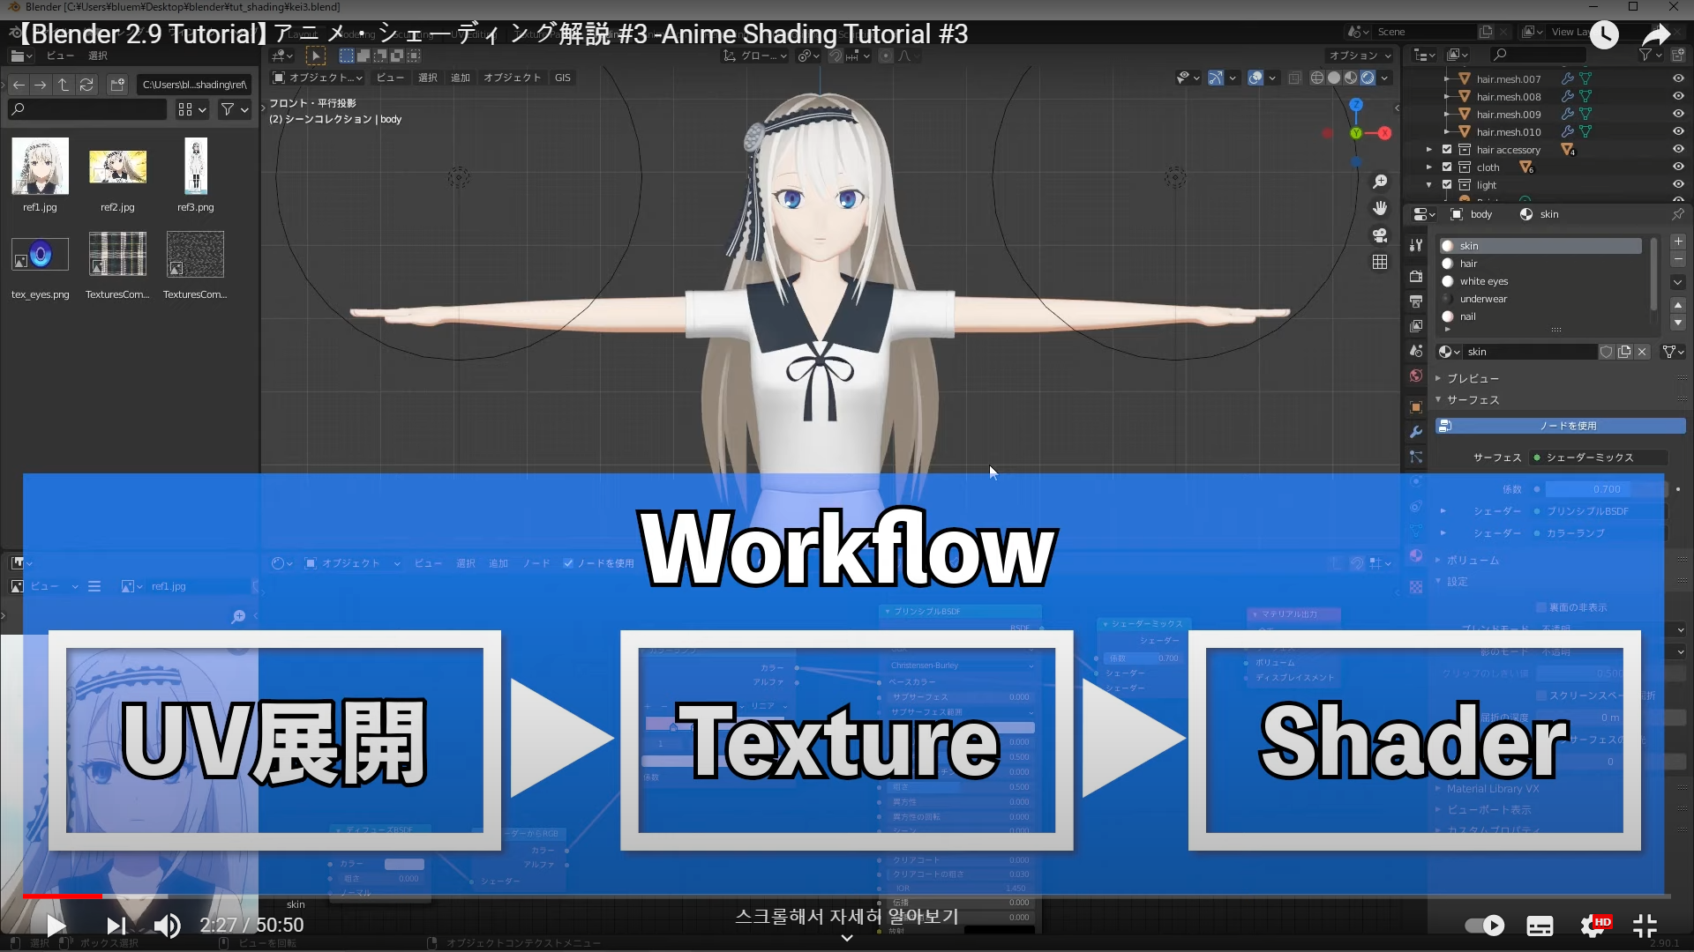
Task: Open the オブジェクト mode dropdown
Action: [318, 78]
